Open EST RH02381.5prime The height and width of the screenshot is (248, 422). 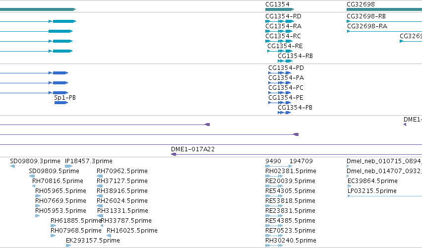click(291, 171)
